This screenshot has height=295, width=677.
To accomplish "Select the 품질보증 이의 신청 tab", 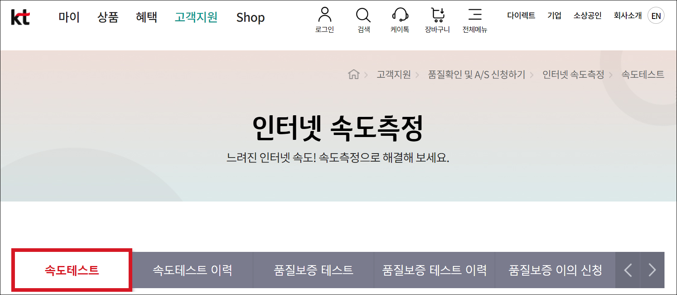I will pyautogui.click(x=555, y=270).
